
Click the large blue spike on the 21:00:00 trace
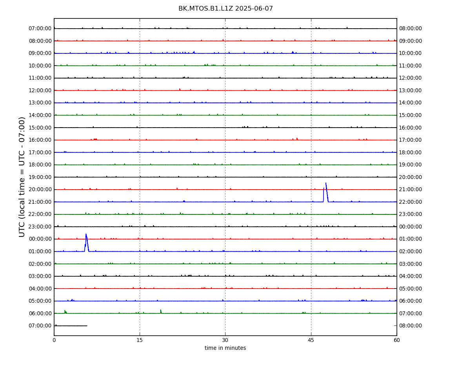tap(326, 192)
